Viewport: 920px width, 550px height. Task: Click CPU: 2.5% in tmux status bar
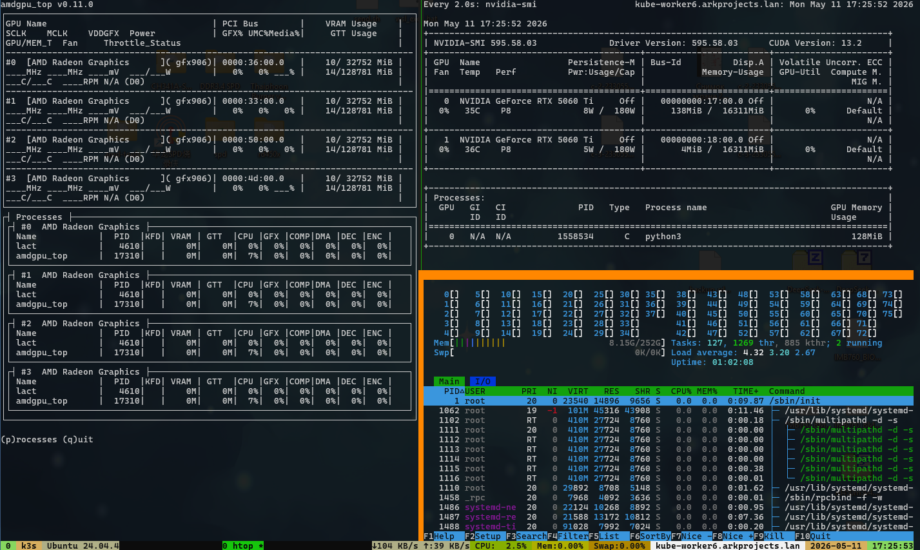pyautogui.click(x=501, y=545)
